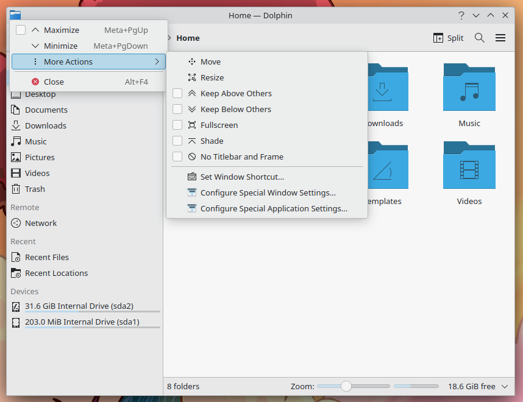Click the No Titlebar and Frame icon
Image resolution: width=523 pixels, height=402 pixels.
point(192,157)
